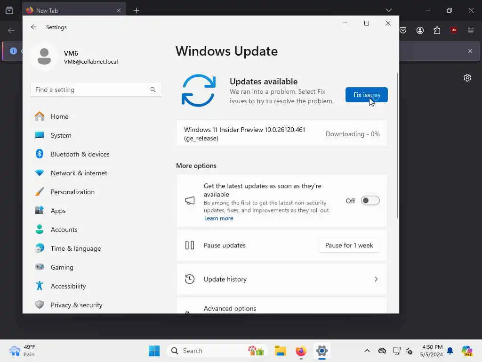Viewport: 482px width, 362px height.
Task: Show hidden system tray icons
Action: (367, 351)
